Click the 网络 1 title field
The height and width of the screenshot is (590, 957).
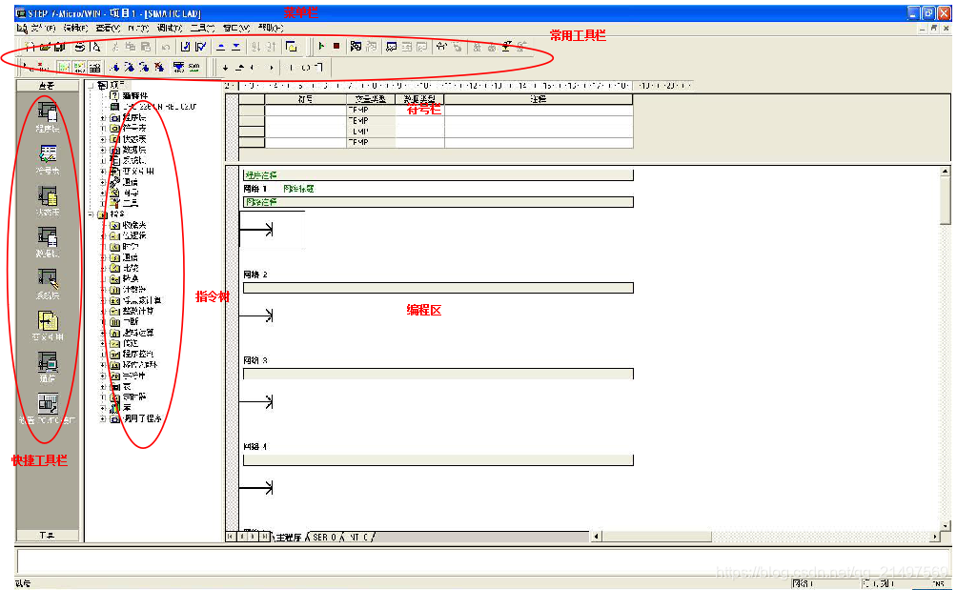pos(298,189)
